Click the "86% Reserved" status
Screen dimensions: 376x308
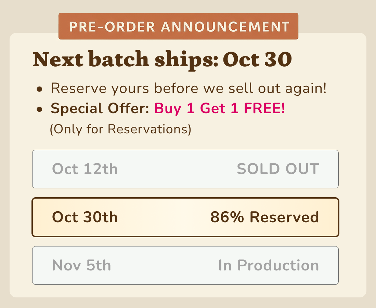(264, 217)
